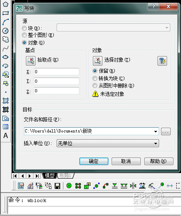This screenshot has height=216, width=181.
Task: Select the Hatch tool
Action: (6, 101)
